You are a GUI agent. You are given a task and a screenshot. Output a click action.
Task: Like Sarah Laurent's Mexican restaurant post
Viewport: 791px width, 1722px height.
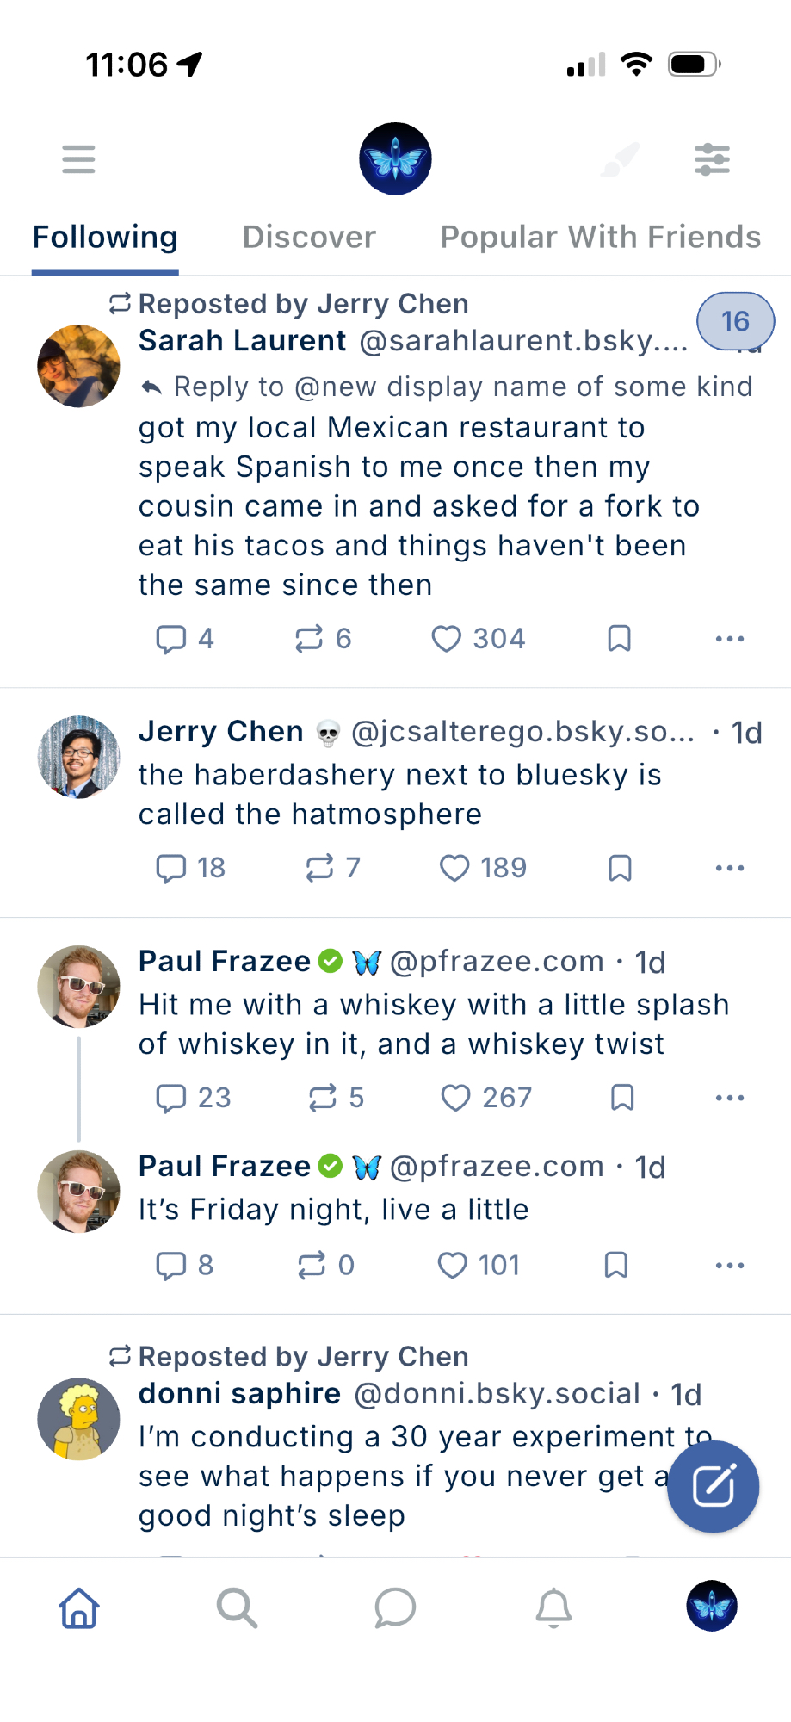tap(447, 639)
